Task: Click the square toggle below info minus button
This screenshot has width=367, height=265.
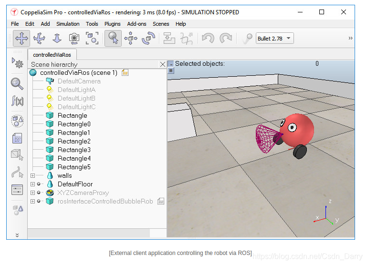Action: [171, 71]
